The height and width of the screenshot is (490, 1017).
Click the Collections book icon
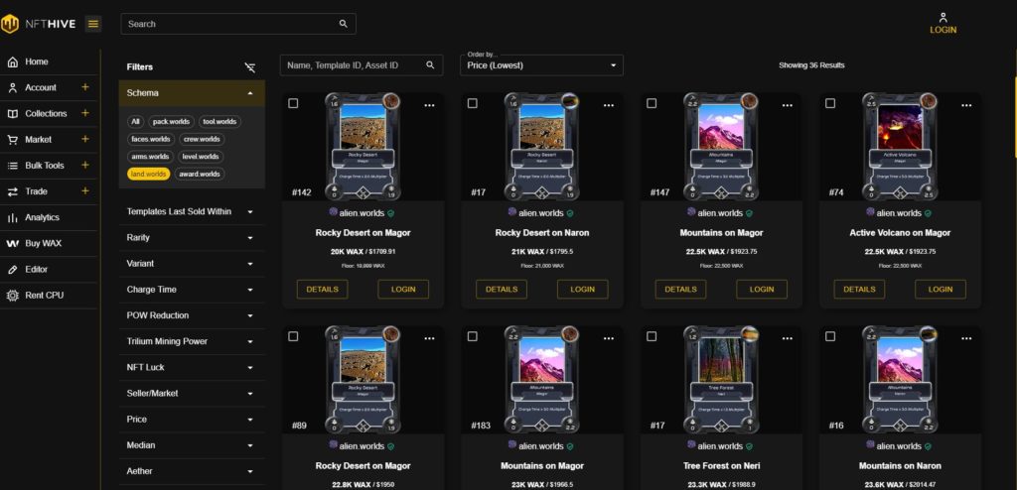[x=12, y=114]
